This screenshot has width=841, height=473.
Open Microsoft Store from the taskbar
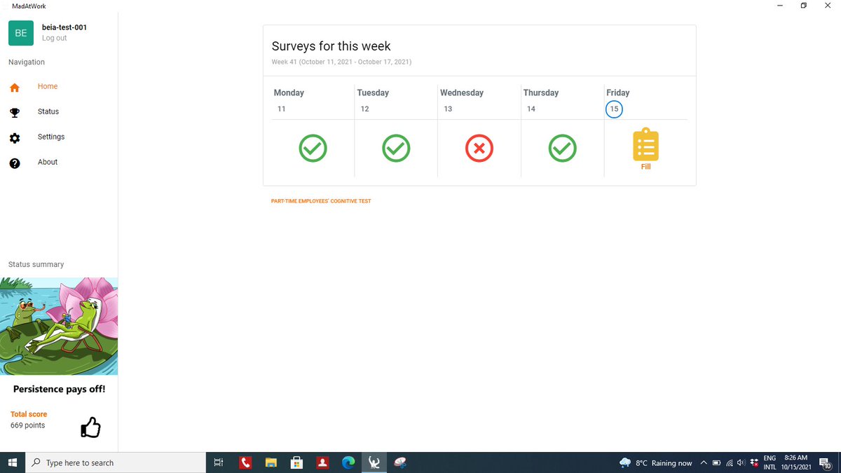point(296,462)
